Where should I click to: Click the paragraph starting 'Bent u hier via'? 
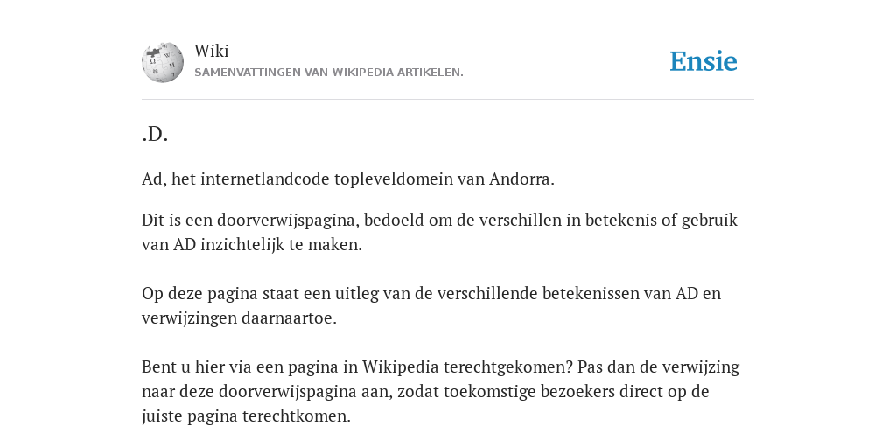(x=441, y=391)
